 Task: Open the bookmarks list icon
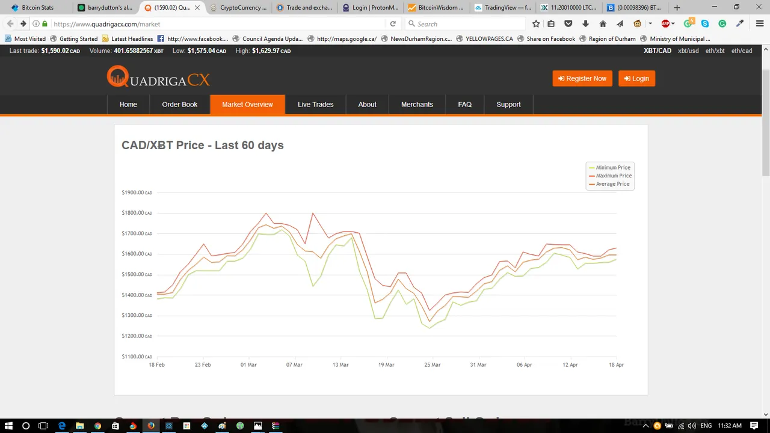[551, 24]
